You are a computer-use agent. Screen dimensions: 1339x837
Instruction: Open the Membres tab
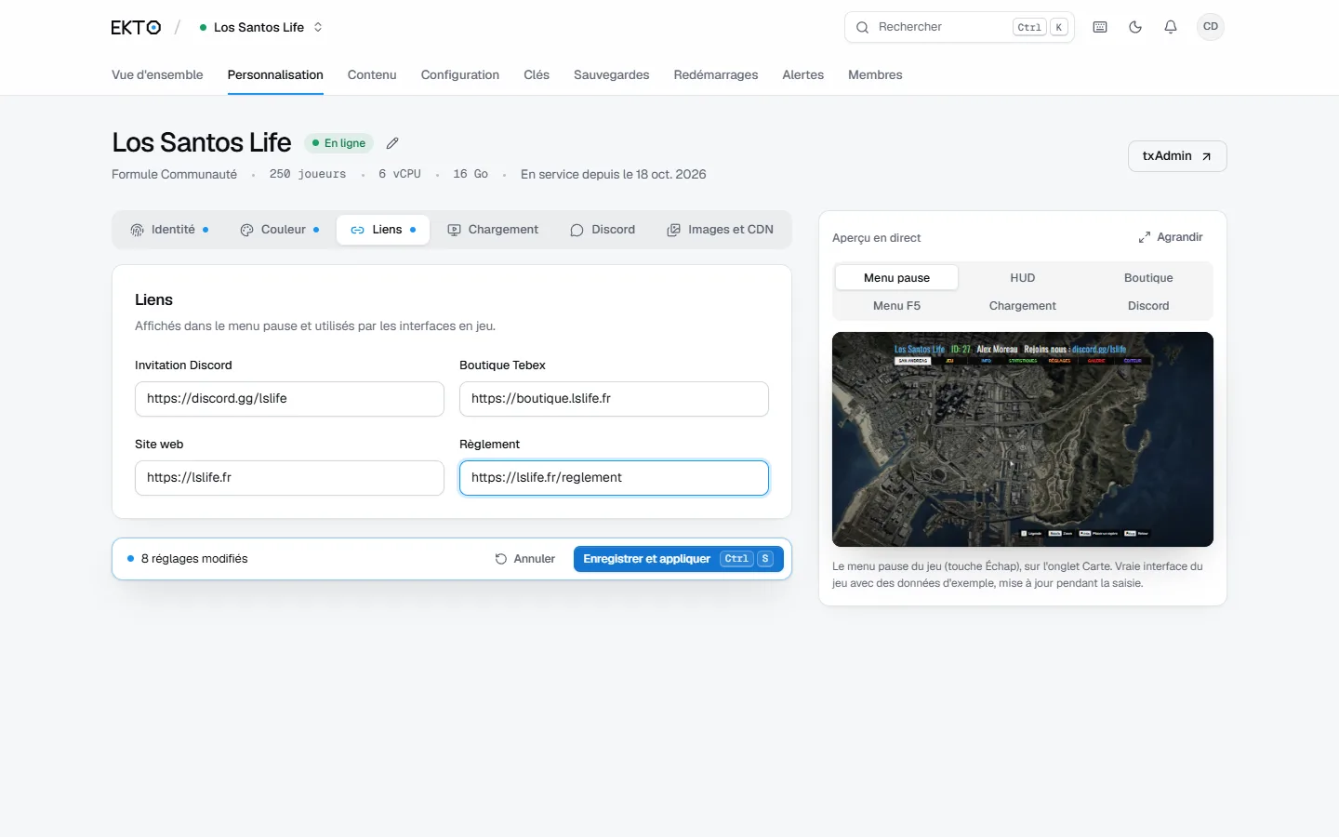tap(875, 74)
